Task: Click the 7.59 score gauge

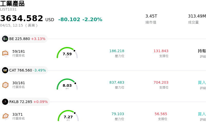Action: tap(67, 53)
